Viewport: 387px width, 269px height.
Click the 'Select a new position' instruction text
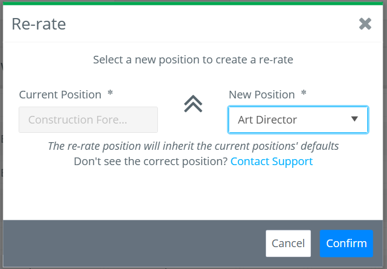tap(193, 60)
